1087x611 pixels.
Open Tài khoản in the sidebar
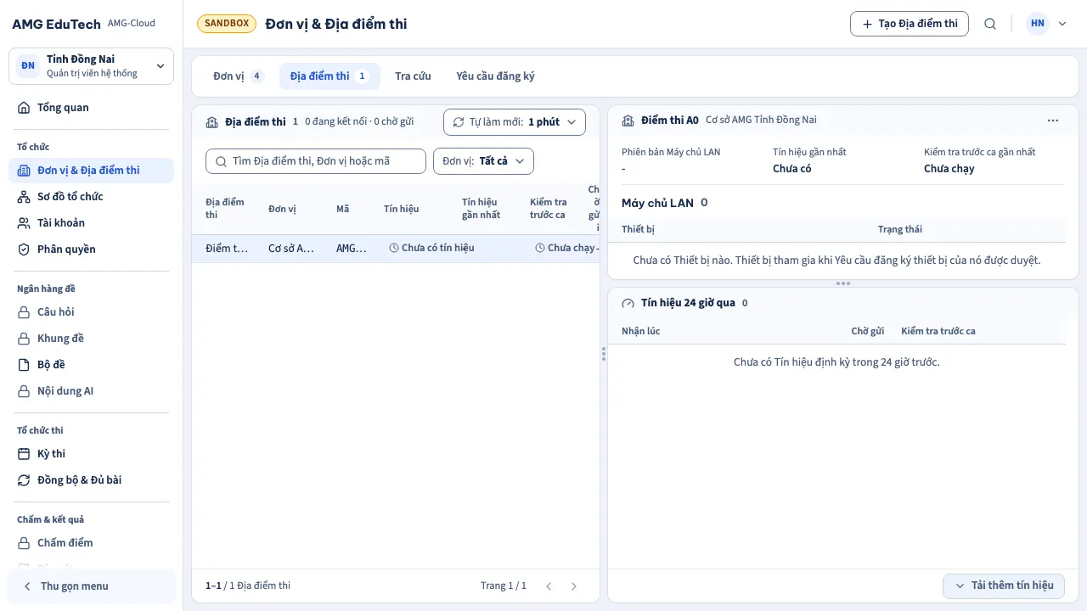(91, 223)
